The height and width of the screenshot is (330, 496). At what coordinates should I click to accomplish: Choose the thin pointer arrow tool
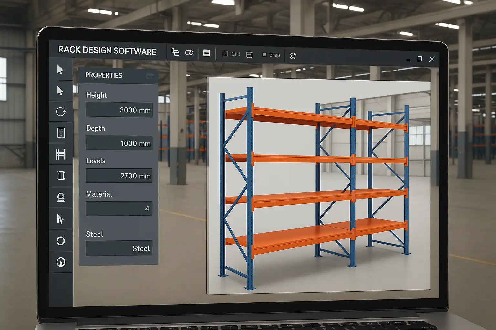[x=60, y=219]
